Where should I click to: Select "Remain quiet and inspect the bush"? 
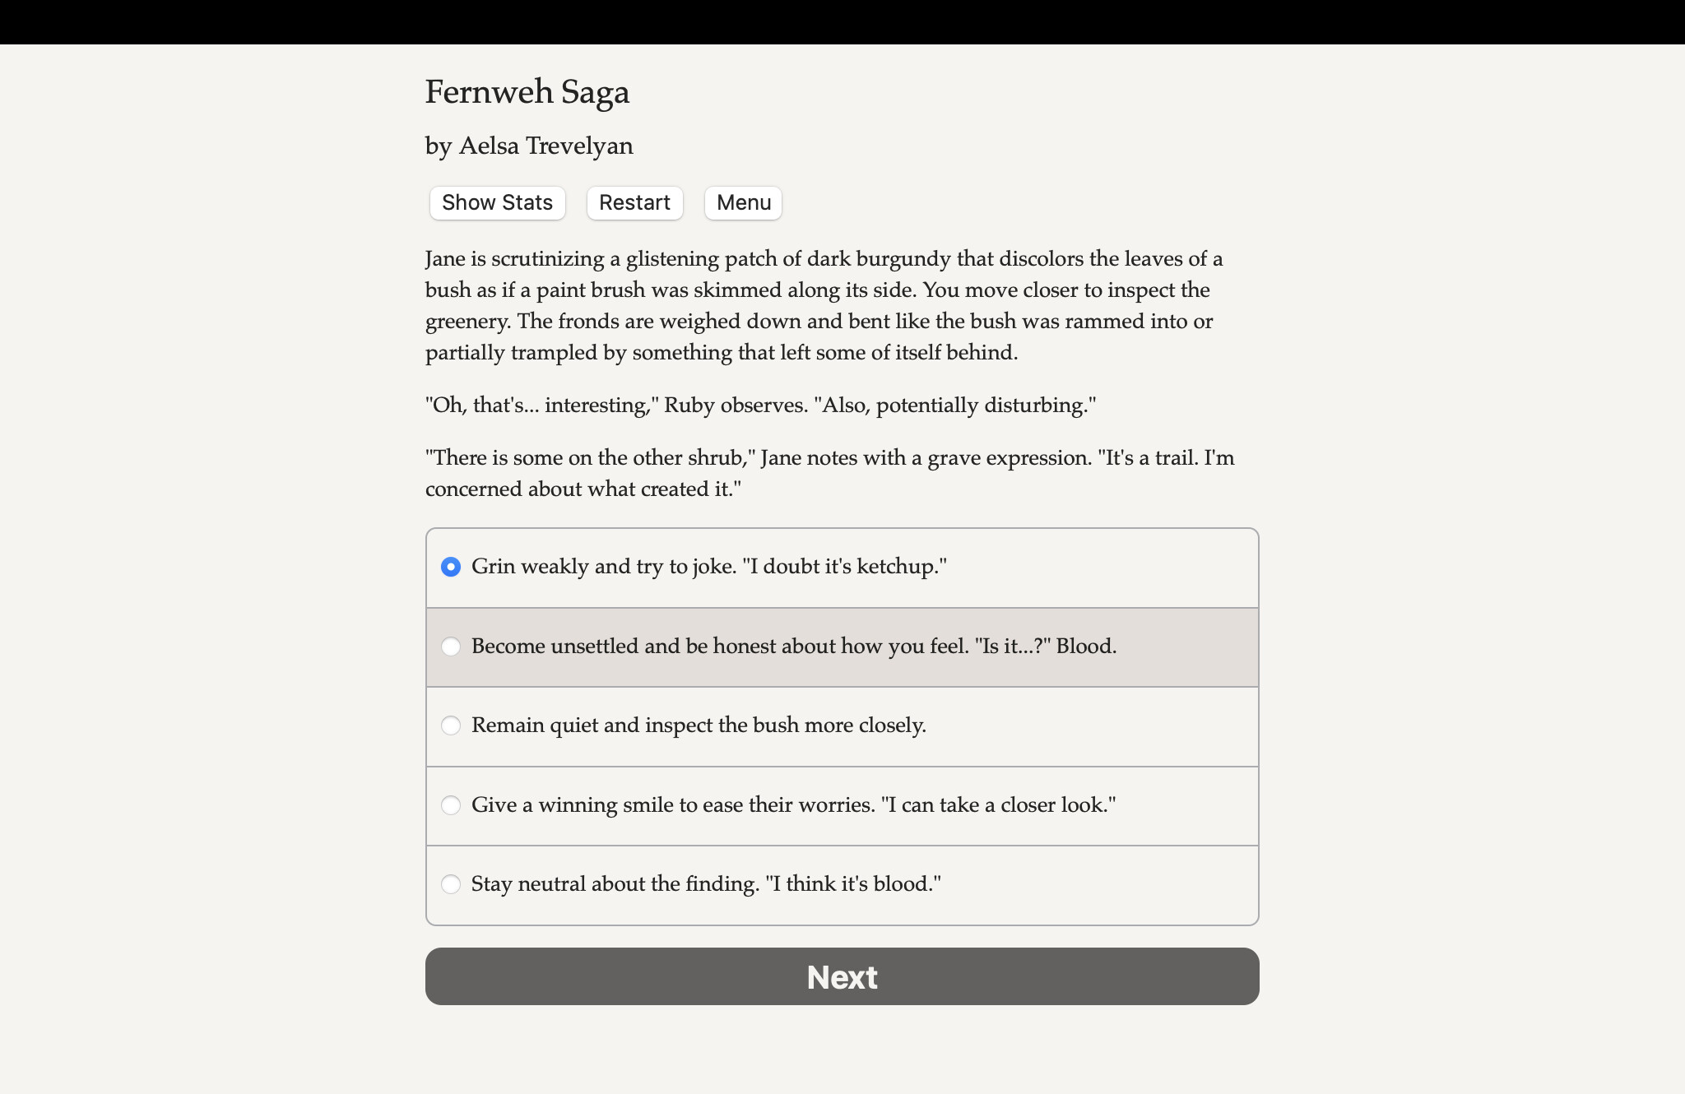click(x=698, y=725)
